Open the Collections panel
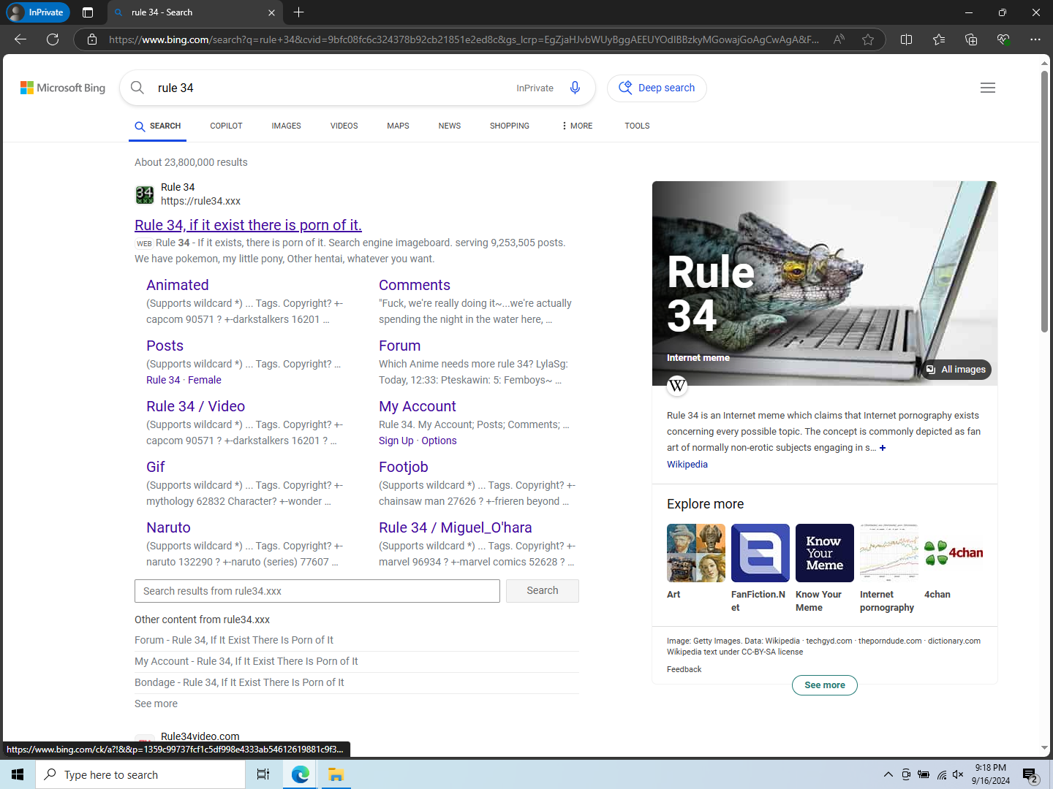Image resolution: width=1053 pixels, height=789 pixels. pos(971,39)
